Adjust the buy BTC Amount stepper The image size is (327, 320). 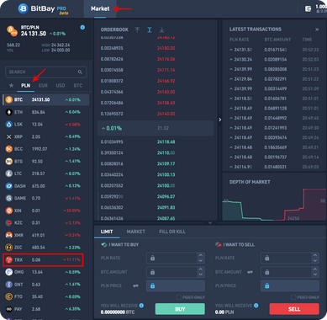coord(201,272)
